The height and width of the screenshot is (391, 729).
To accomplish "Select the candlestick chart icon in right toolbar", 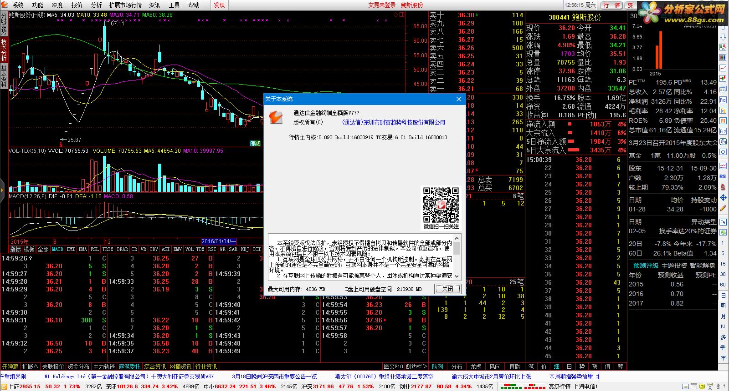I will [x=723, y=79].
